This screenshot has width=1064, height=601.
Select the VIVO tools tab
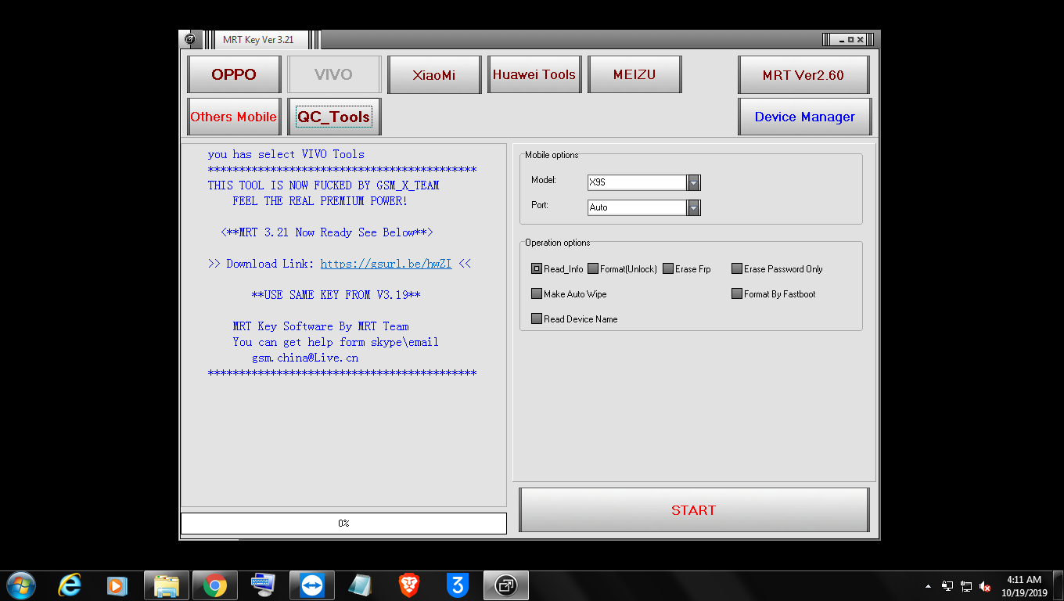pyautogui.click(x=334, y=74)
